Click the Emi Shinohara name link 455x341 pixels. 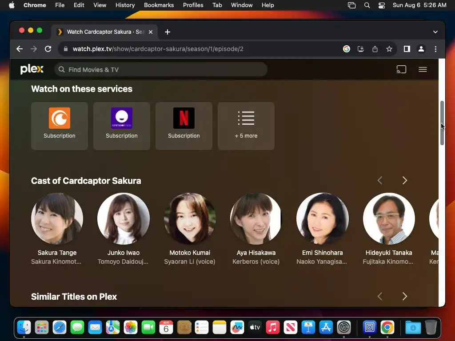323,253
